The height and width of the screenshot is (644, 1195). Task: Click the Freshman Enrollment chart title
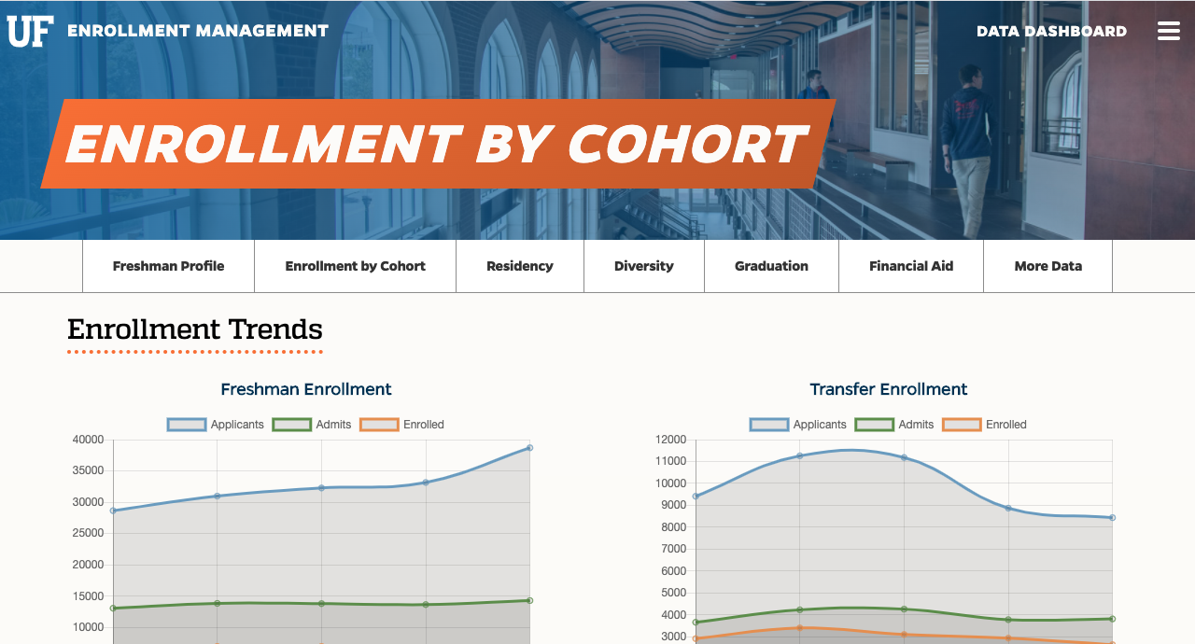(306, 389)
